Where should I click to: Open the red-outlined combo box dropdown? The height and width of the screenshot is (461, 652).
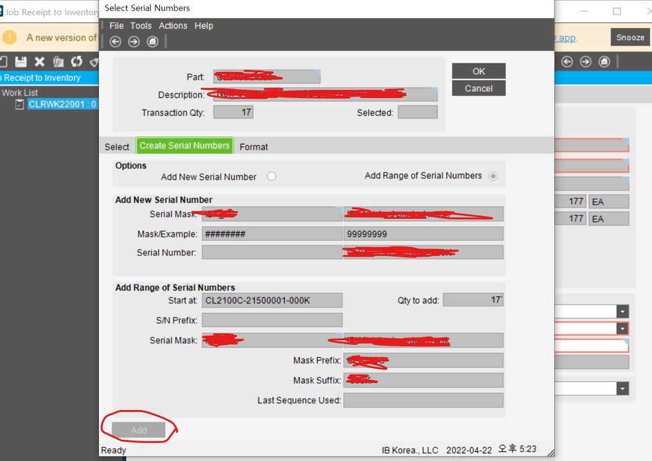click(x=622, y=328)
